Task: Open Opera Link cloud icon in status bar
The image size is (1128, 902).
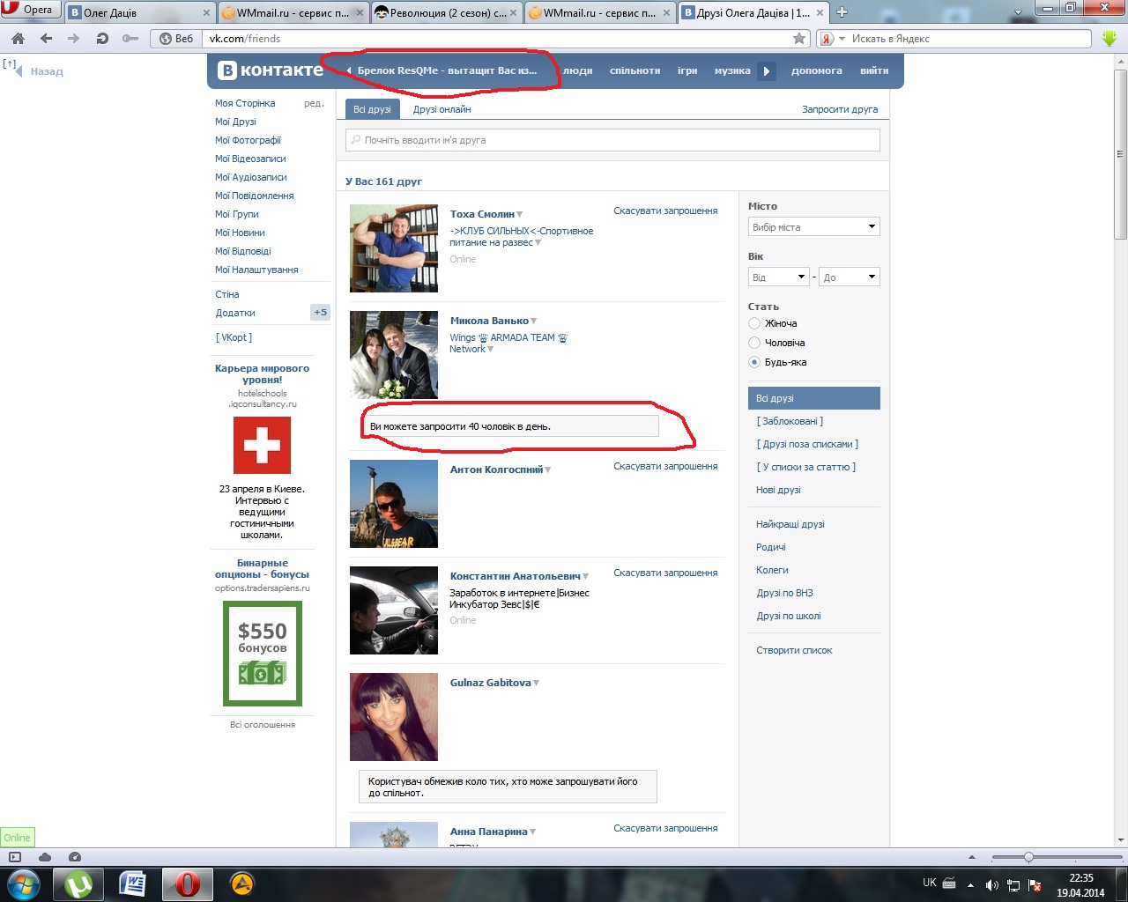Action: coord(45,857)
